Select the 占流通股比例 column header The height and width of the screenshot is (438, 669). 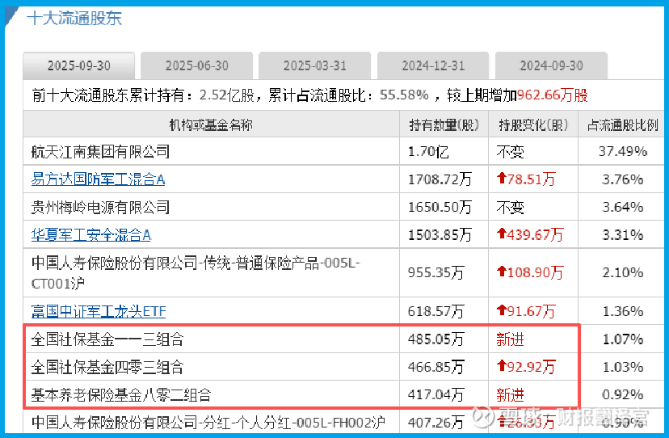tap(622, 124)
